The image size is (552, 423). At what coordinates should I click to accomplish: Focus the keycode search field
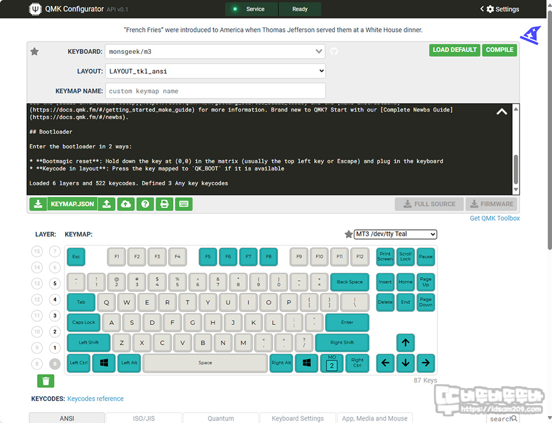[503, 419]
